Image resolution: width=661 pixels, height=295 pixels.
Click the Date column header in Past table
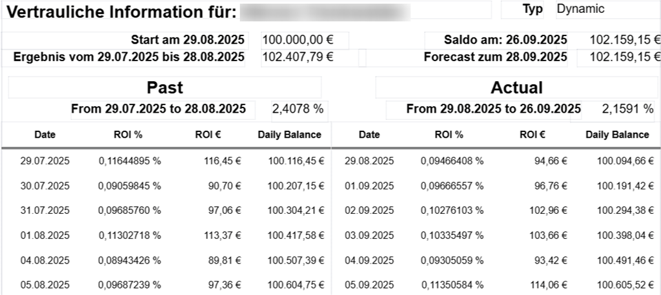(45, 135)
